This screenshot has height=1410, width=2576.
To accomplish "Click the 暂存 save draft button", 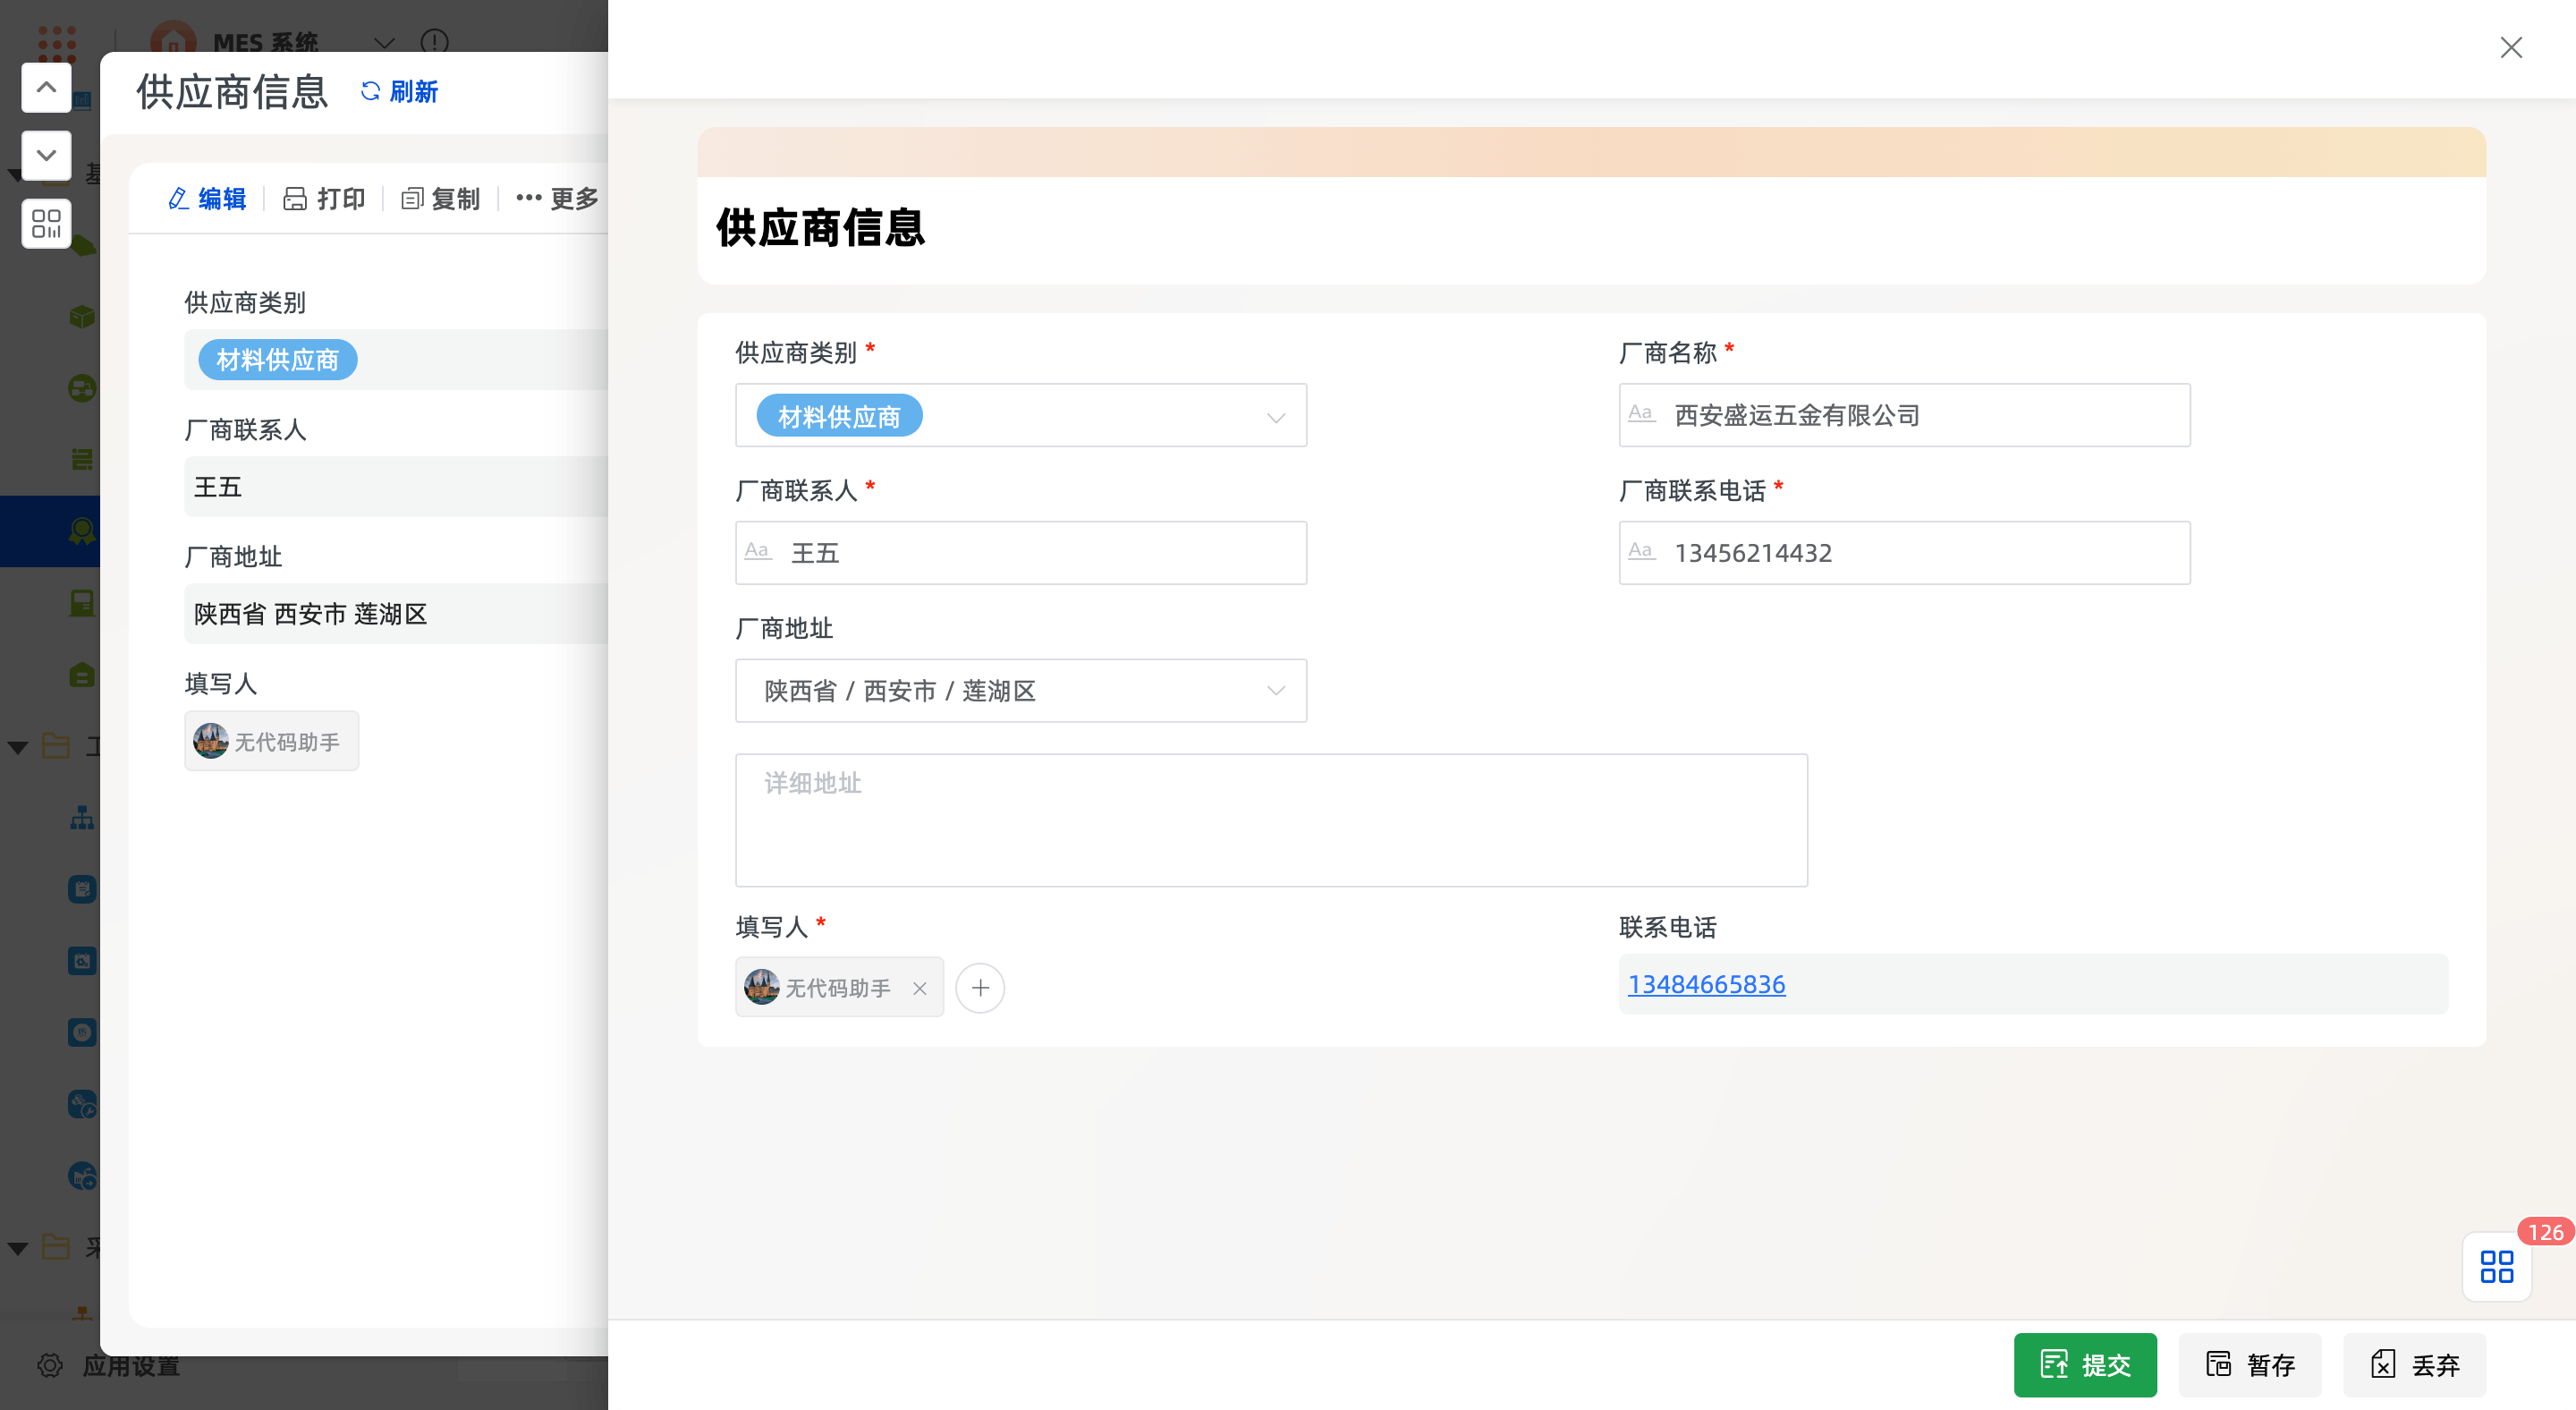I will click(x=2249, y=1364).
